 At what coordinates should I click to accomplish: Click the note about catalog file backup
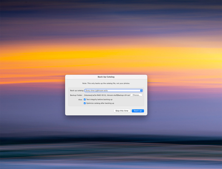(106, 83)
